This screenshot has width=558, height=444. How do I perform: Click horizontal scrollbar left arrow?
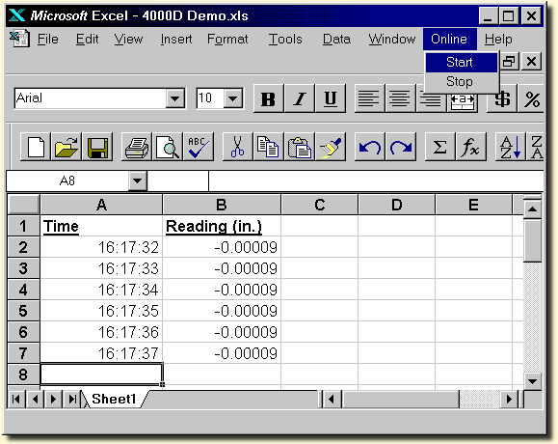pyautogui.click(x=332, y=399)
